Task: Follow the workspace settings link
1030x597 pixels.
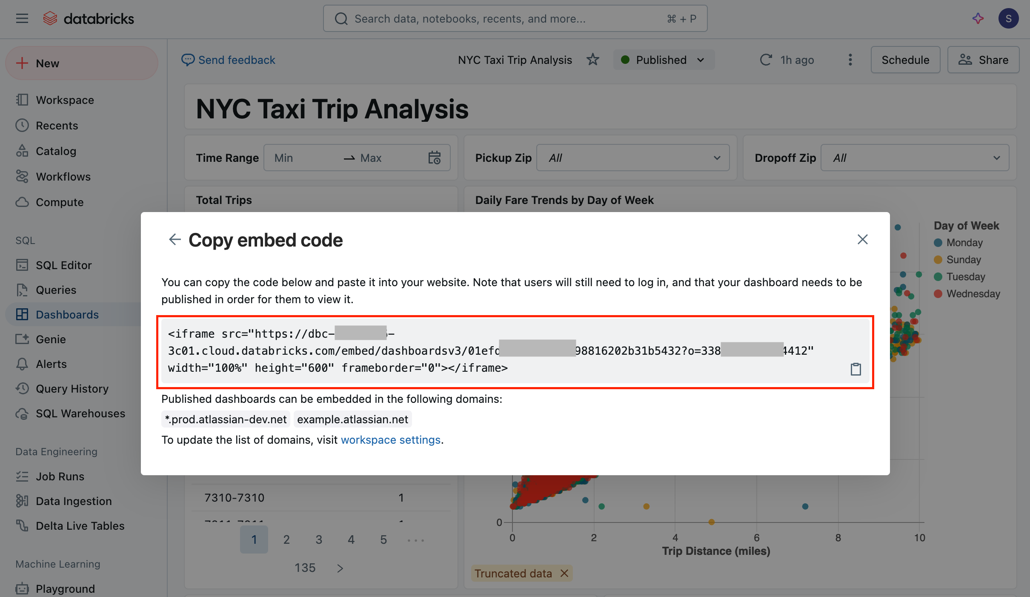Action: [390, 439]
